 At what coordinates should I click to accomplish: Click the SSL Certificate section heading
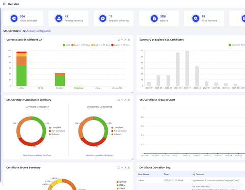tap(12, 31)
